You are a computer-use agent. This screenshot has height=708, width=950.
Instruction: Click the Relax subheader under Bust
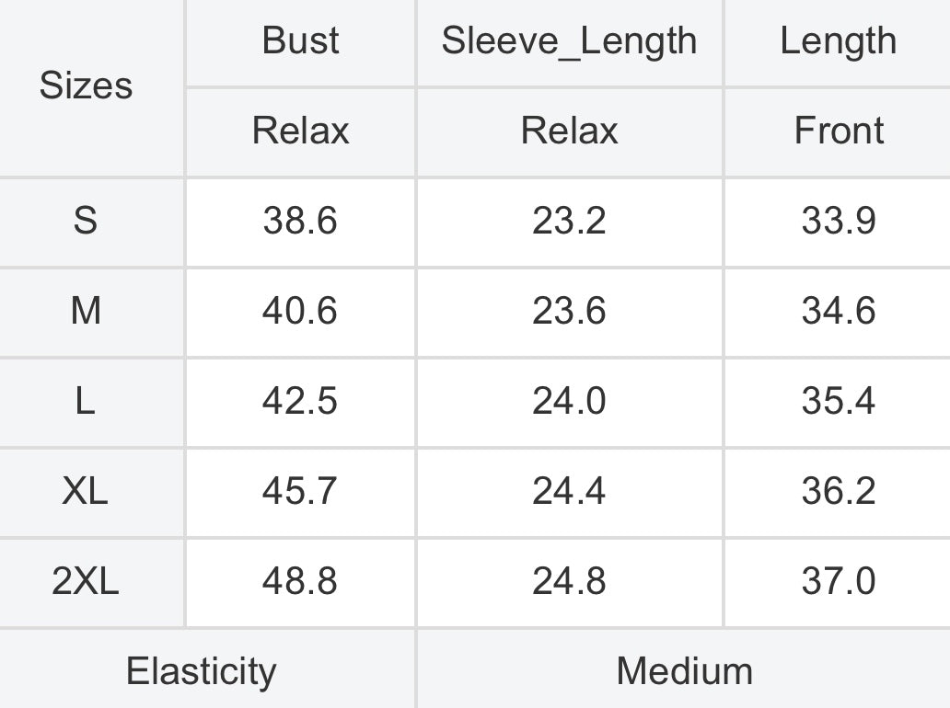(x=300, y=130)
